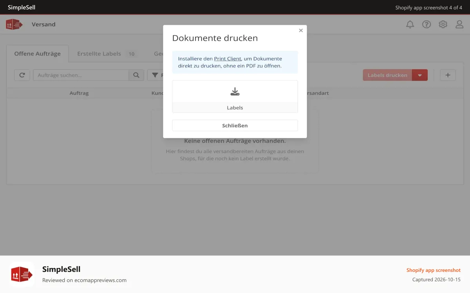Open the notifications bell icon

click(410, 24)
